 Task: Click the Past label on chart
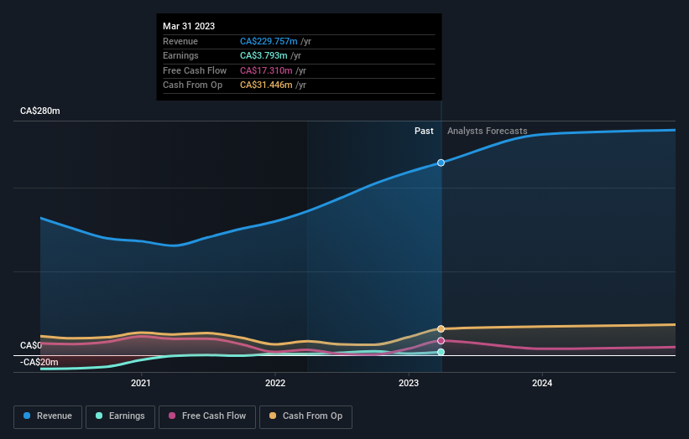[x=424, y=132]
